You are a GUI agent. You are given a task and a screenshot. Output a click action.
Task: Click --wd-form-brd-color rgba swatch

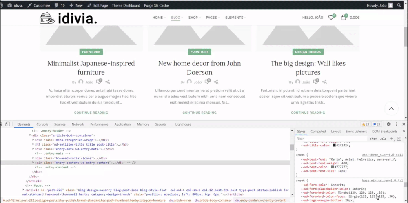click(x=339, y=192)
